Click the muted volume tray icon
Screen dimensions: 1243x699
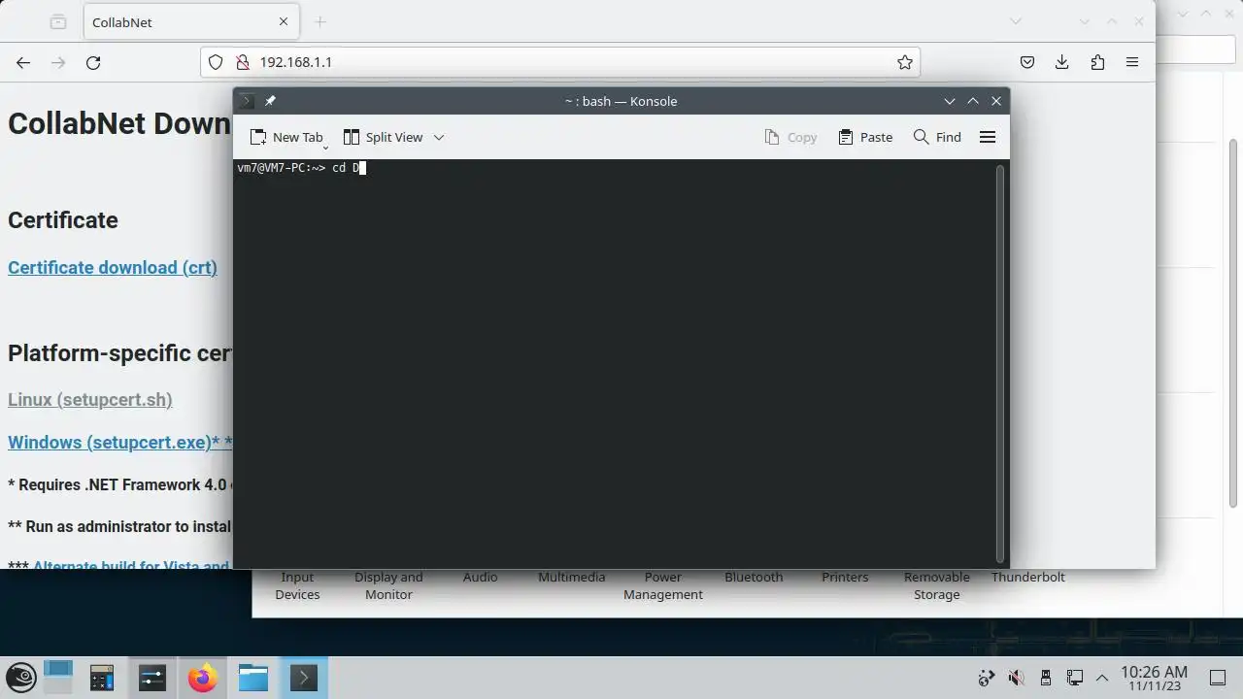tap(1016, 678)
